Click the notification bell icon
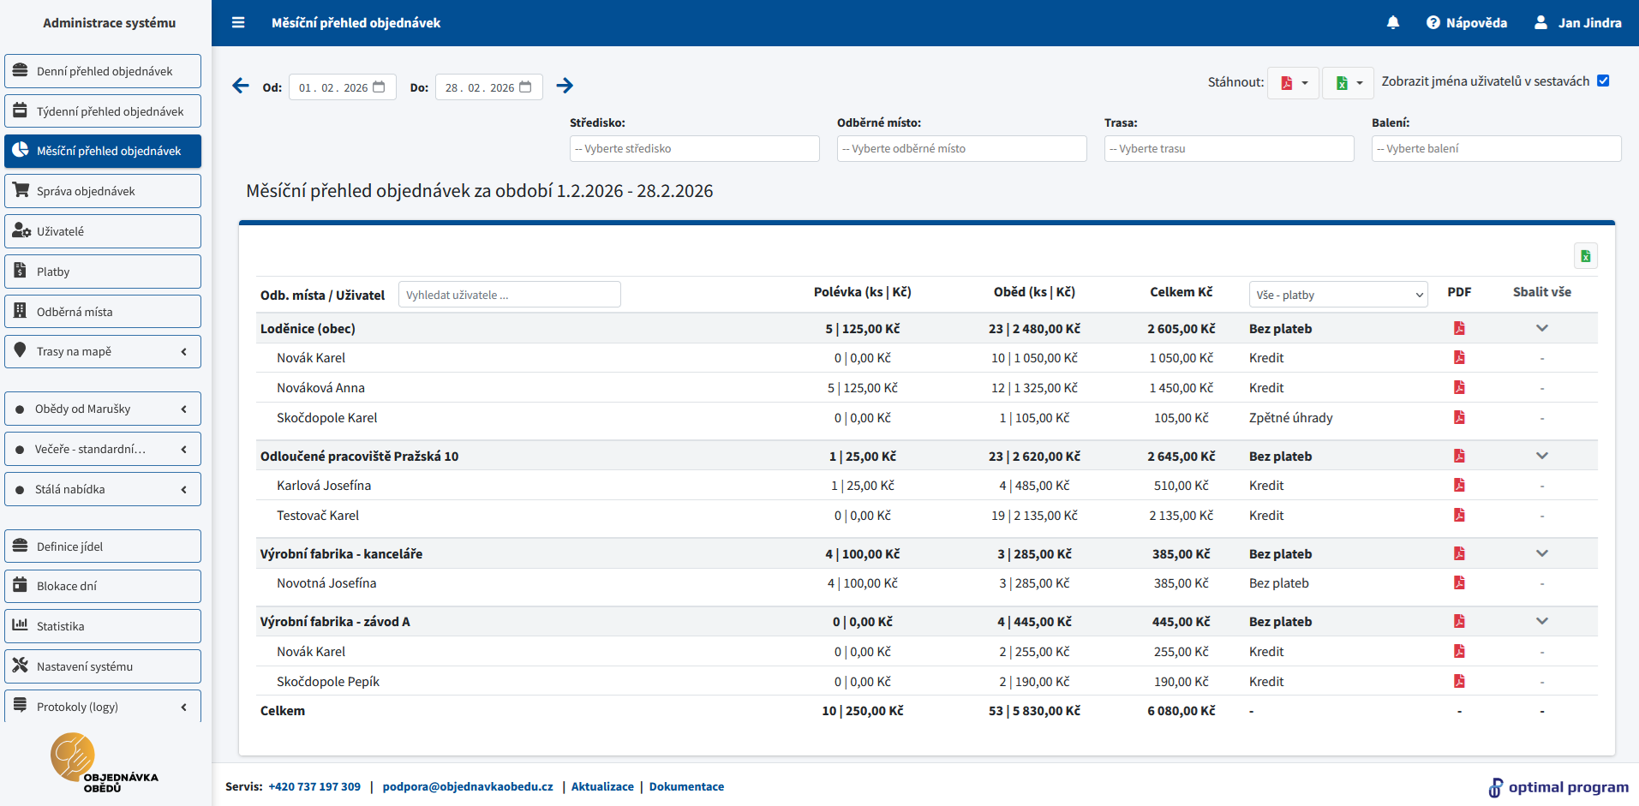 (x=1393, y=23)
